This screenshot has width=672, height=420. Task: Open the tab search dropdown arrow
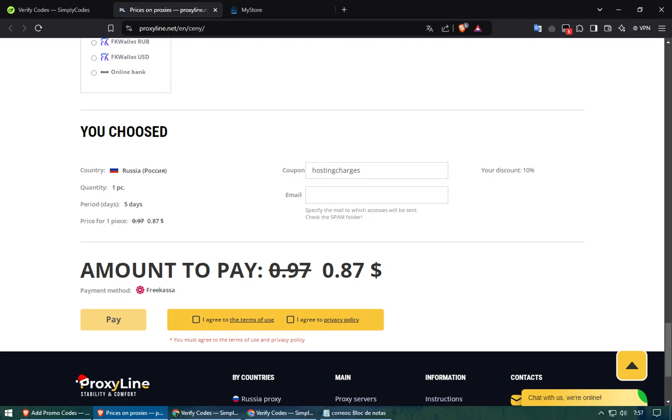tap(599, 9)
